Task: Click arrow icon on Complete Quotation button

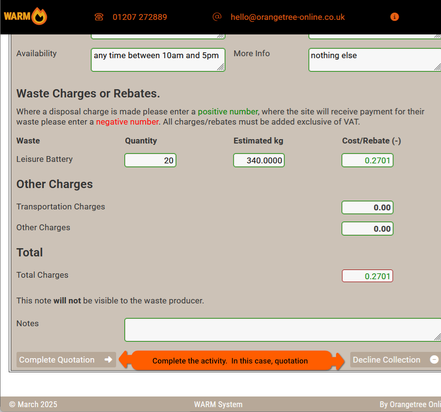Action: pos(108,360)
